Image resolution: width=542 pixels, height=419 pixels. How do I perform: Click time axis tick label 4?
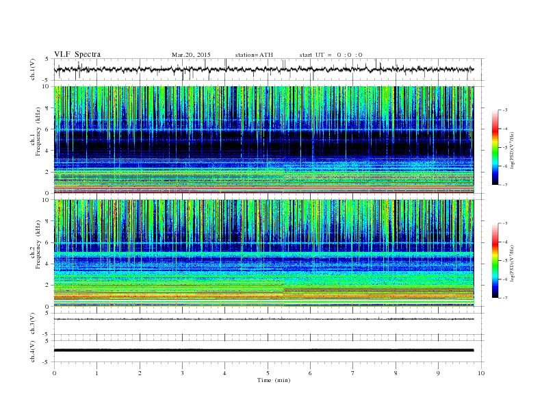click(x=224, y=373)
